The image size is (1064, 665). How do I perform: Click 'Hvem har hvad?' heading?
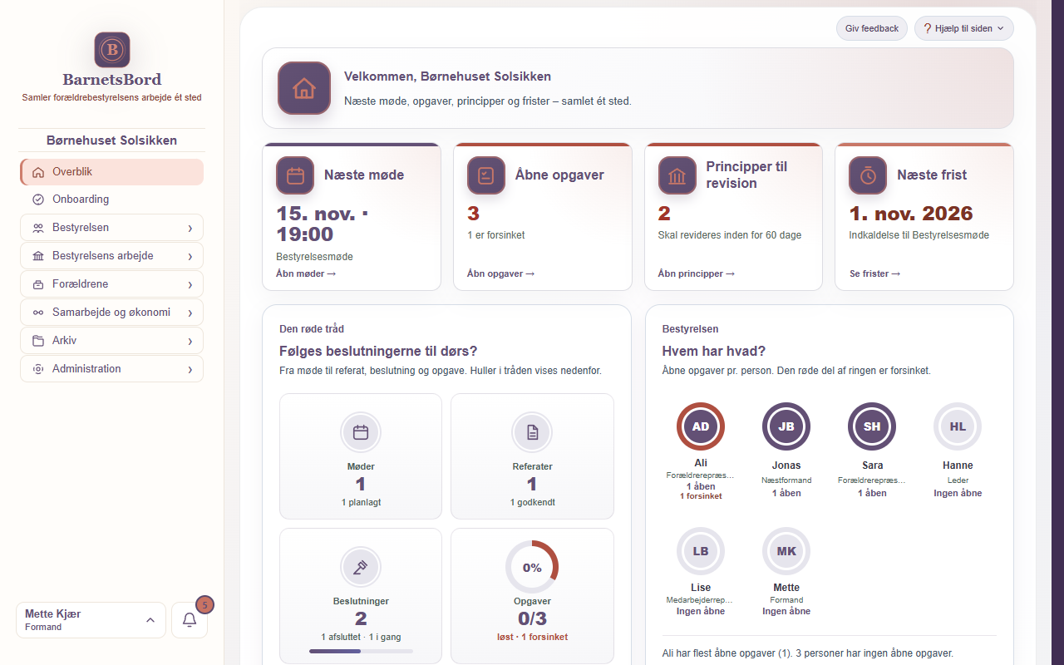coord(714,352)
